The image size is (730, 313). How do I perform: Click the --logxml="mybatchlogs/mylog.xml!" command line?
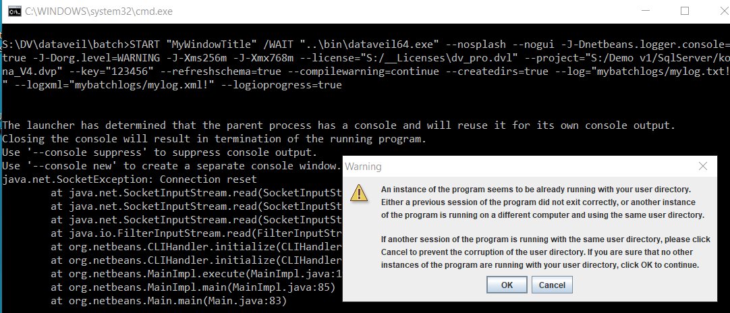(172, 85)
